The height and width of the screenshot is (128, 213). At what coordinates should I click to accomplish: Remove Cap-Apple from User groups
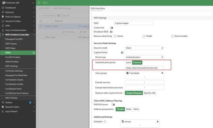pyautogui.click(x=162, y=73)
